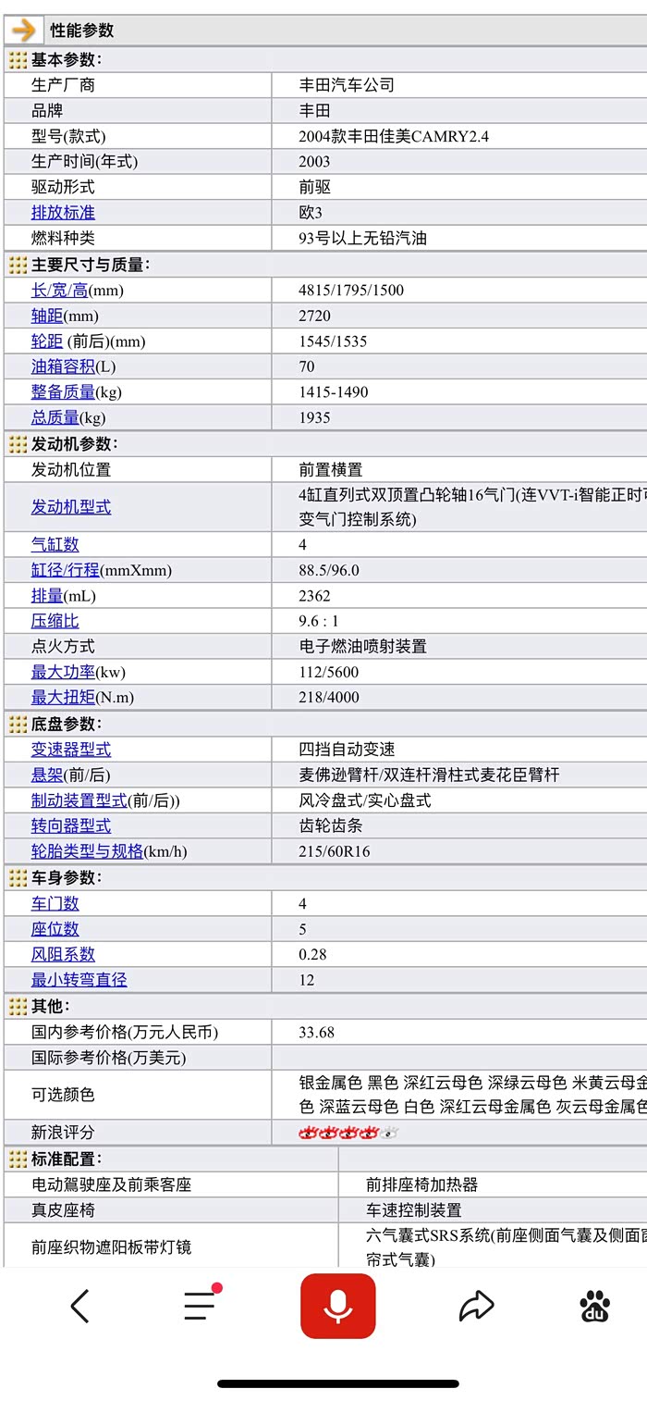Click the grid icon next to 基本参数

[18, 60]
